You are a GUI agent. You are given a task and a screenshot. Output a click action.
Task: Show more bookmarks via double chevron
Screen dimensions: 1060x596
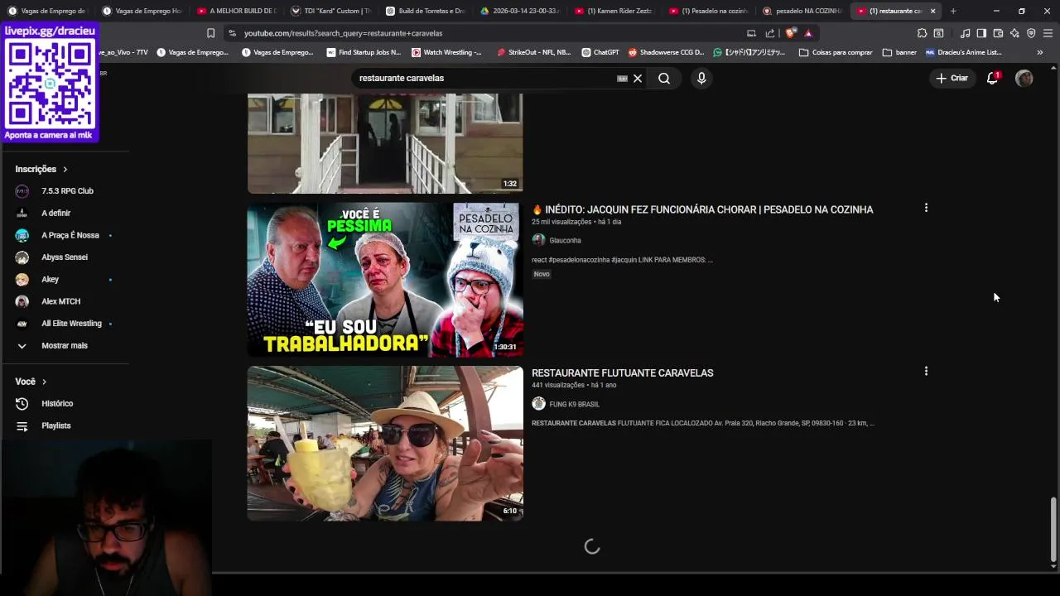(1040, 52)
